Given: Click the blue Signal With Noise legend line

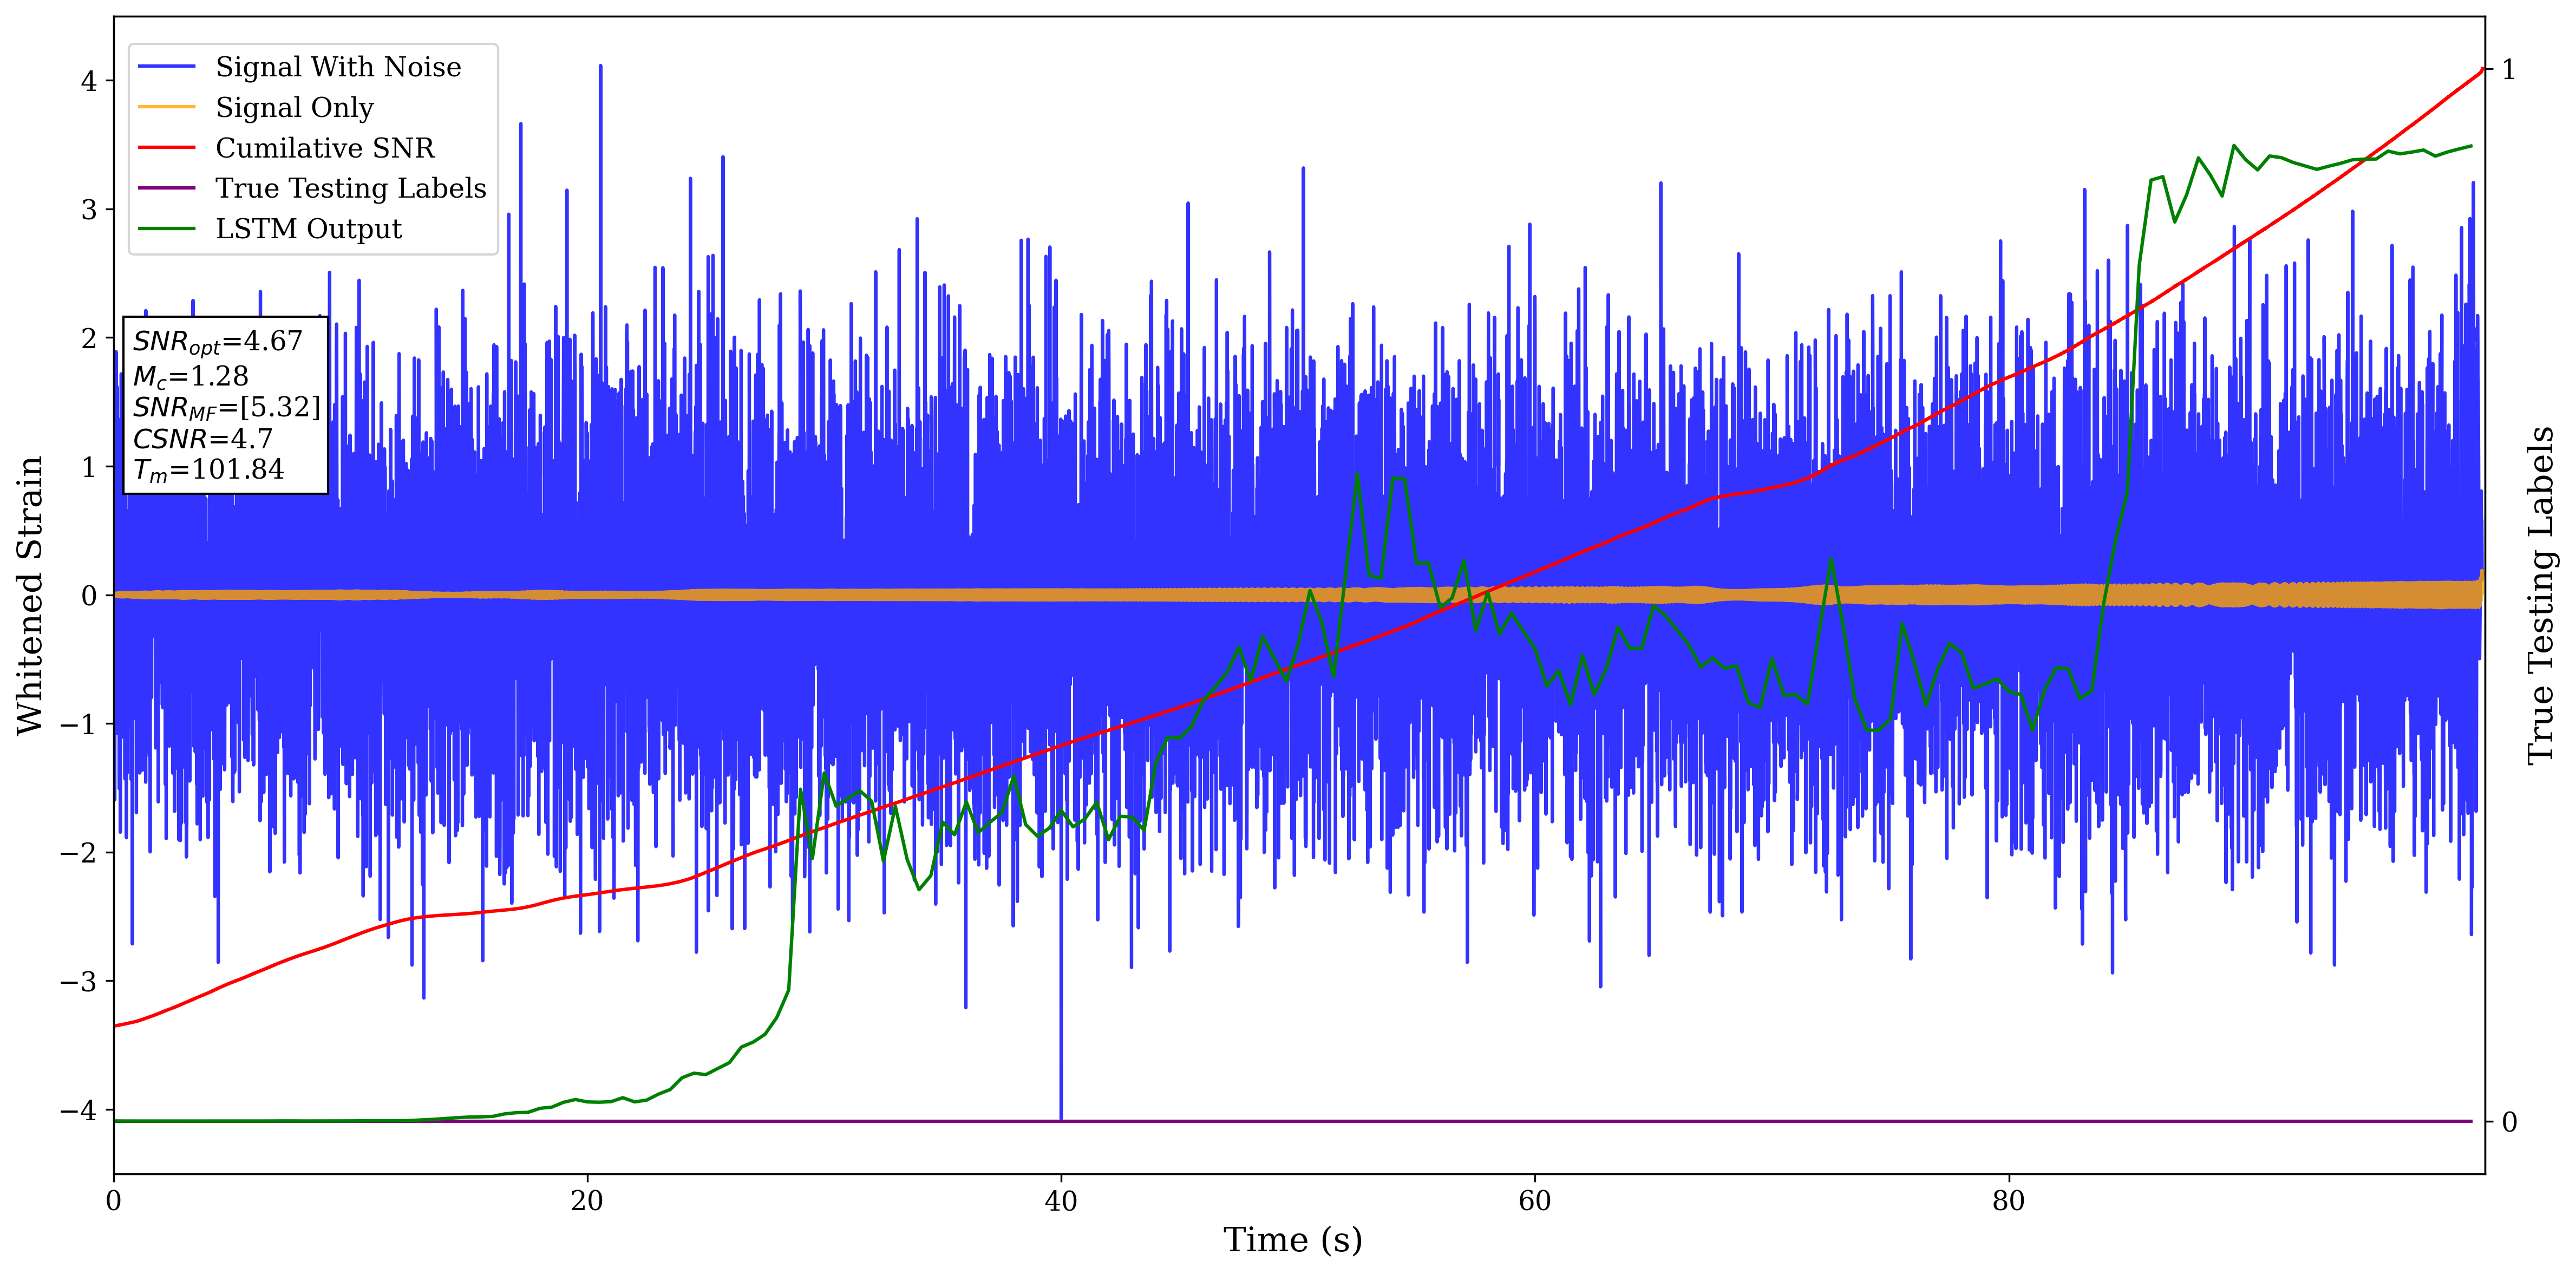Looking at the screenshot, I should coord(166,67).
